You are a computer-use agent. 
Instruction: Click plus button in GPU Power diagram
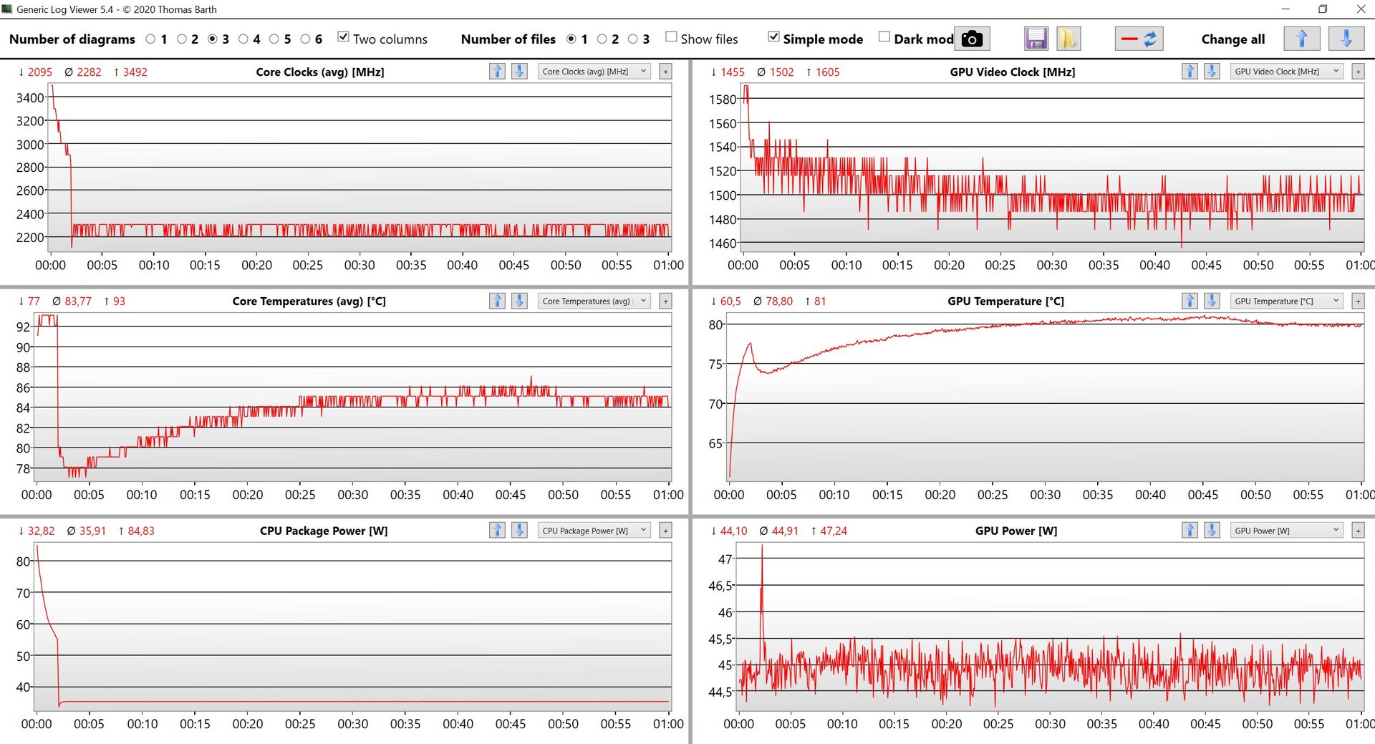[x=1358, y=531]
